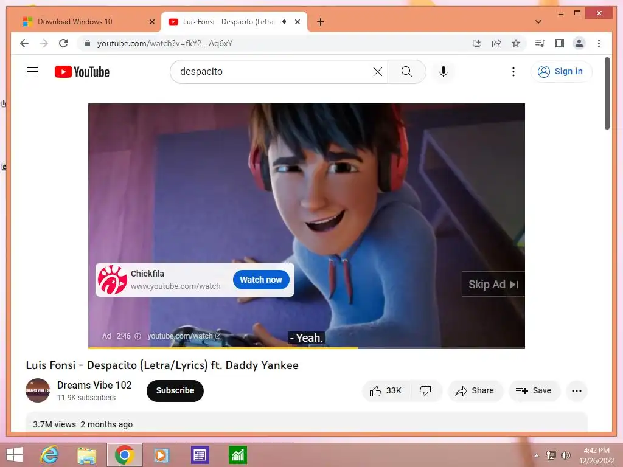Close the Luis Fonsi tab
Screen dimensions: 623x467
click(298, 22)
